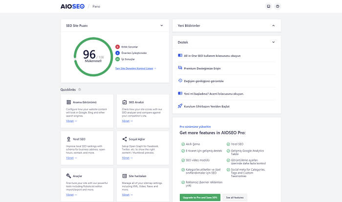Click the Quicklinks help info icon
Viewport: 342px width, 202px height.
pyautogui.click(x=79, y=90)
